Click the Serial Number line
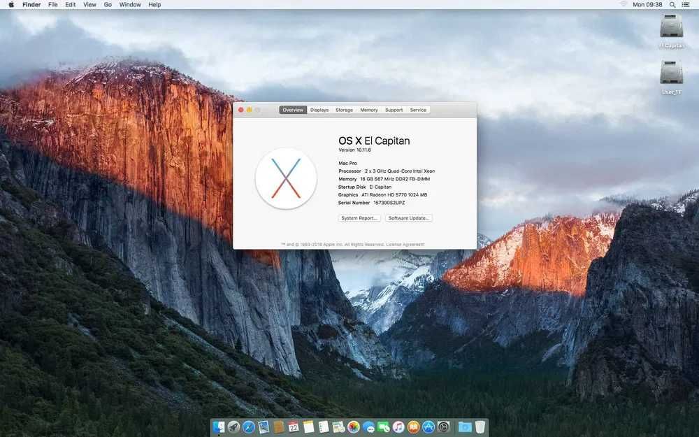The height and width of the screenshot is (437, 699). 371,203
